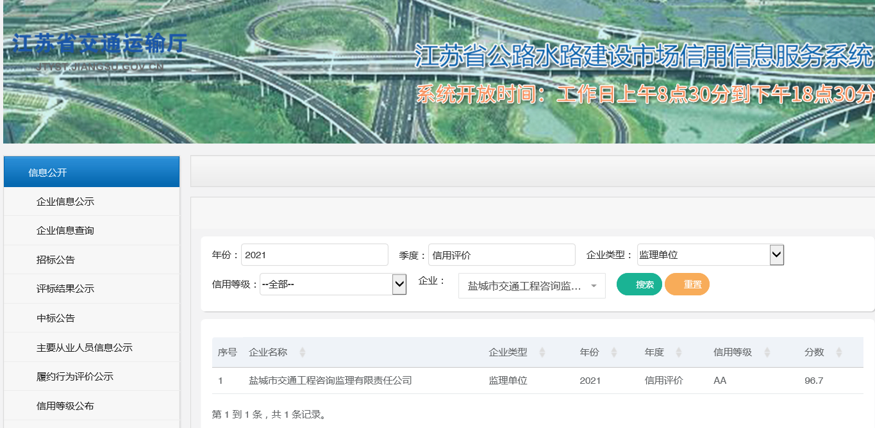Open the 中标公告 sidebar entry
The width and height of the screenshot is (875, 428).
(x=91, y=317)
